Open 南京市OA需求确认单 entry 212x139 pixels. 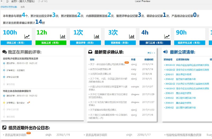pyautogui.click(x=100, y=69)
